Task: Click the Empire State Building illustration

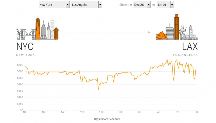Action: [43, 30]
